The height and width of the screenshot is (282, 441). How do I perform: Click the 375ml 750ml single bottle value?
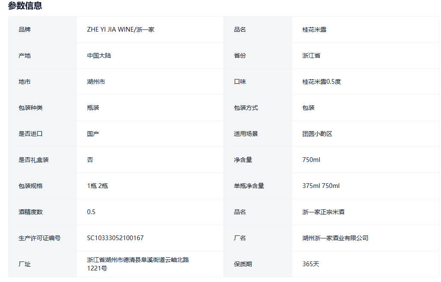coord(321,186)
